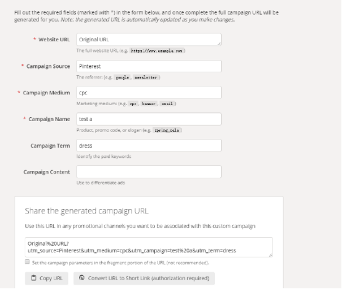342x295 pixels.
Task: Click the Campaign Term label
Action: [50, 146]
